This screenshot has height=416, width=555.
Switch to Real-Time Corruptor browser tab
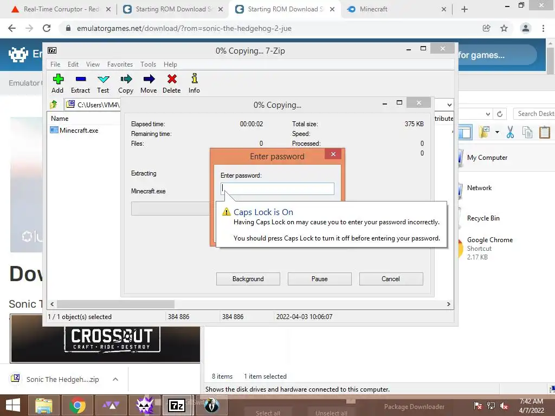(61, 9)
